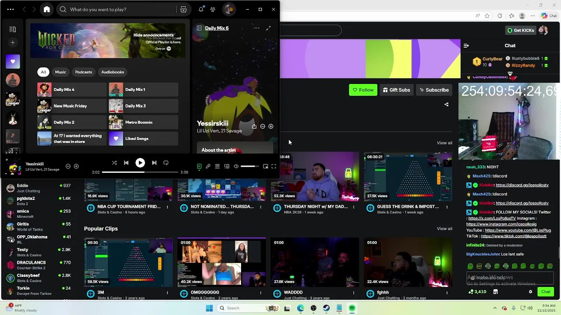Select the All filter chip
Image resolution: width=561 pixels, height=315 pixels.
(x=43, y=72)
